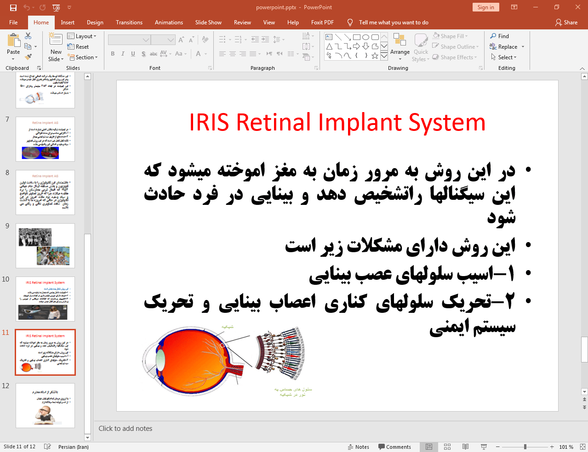The height and width of the screenshot is (452, 588).
Task: Open the Shape Fill dropdown
Action: [x=451, y=36]
